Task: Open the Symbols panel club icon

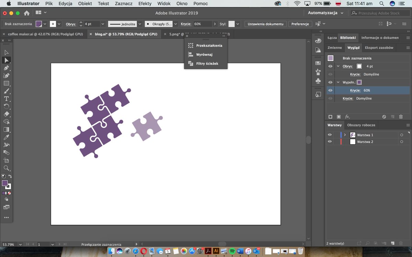Action: [318, 81]
